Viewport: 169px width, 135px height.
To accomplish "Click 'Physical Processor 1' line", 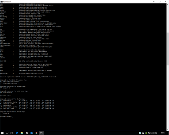I will (x=11, y=83).
